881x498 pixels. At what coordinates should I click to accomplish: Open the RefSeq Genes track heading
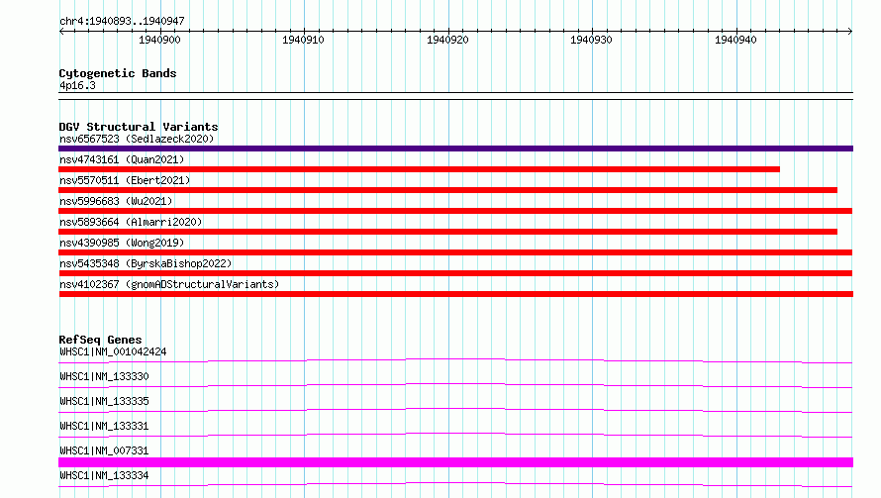100,340
